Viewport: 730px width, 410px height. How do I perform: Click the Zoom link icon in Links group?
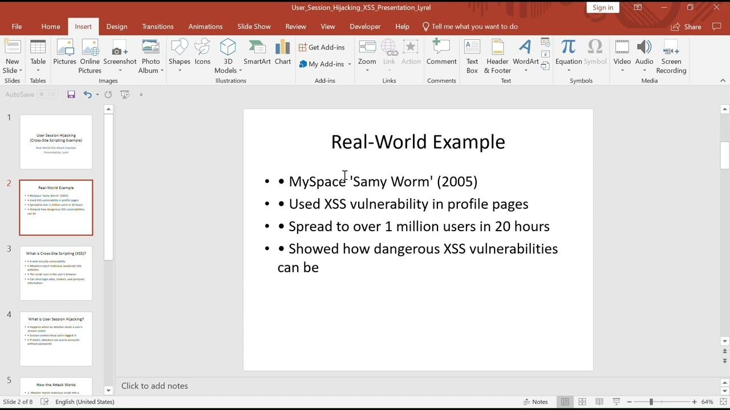(367, 47)
